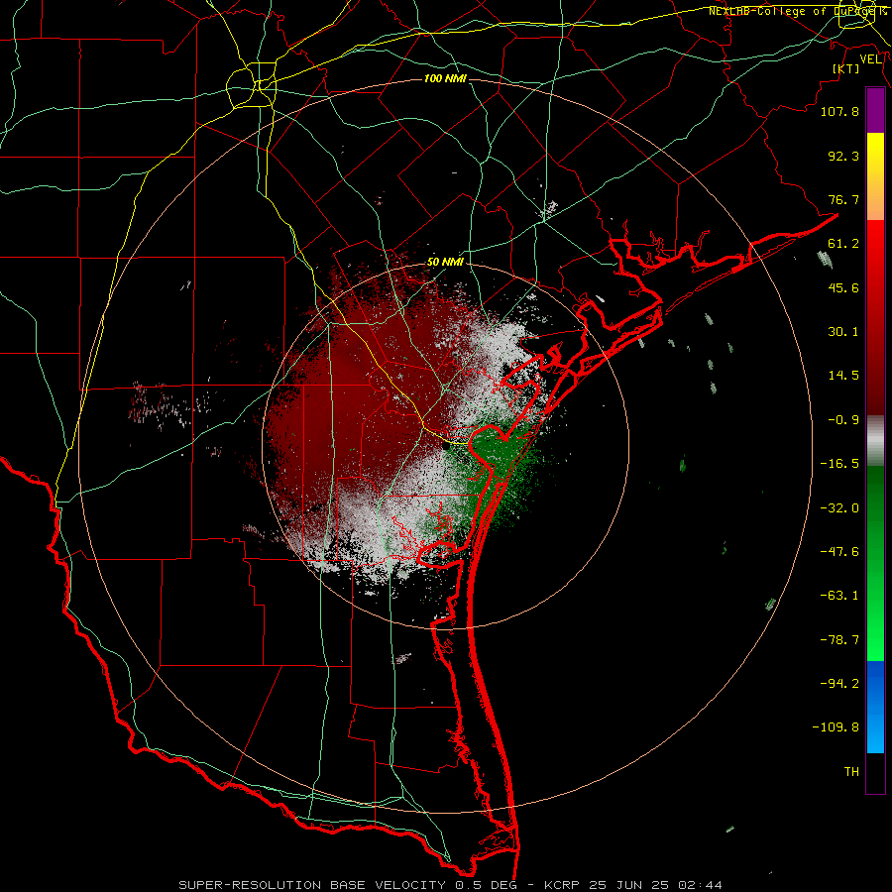892x892 pixels.
Task: Click the TH legend label
Action: (x=851, y=772)
